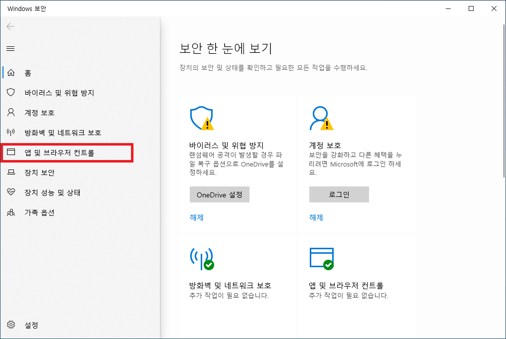Click the home icon in sidebar
Image resolution: width=506 pixels, height=339 pixels.
pos(11,73)
